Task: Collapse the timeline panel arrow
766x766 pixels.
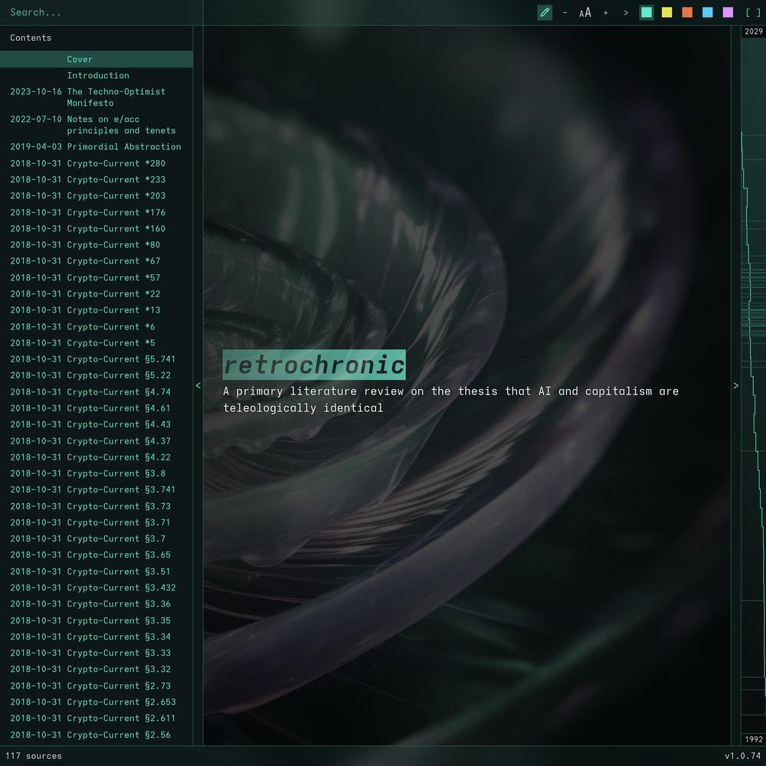Action: 735,385
